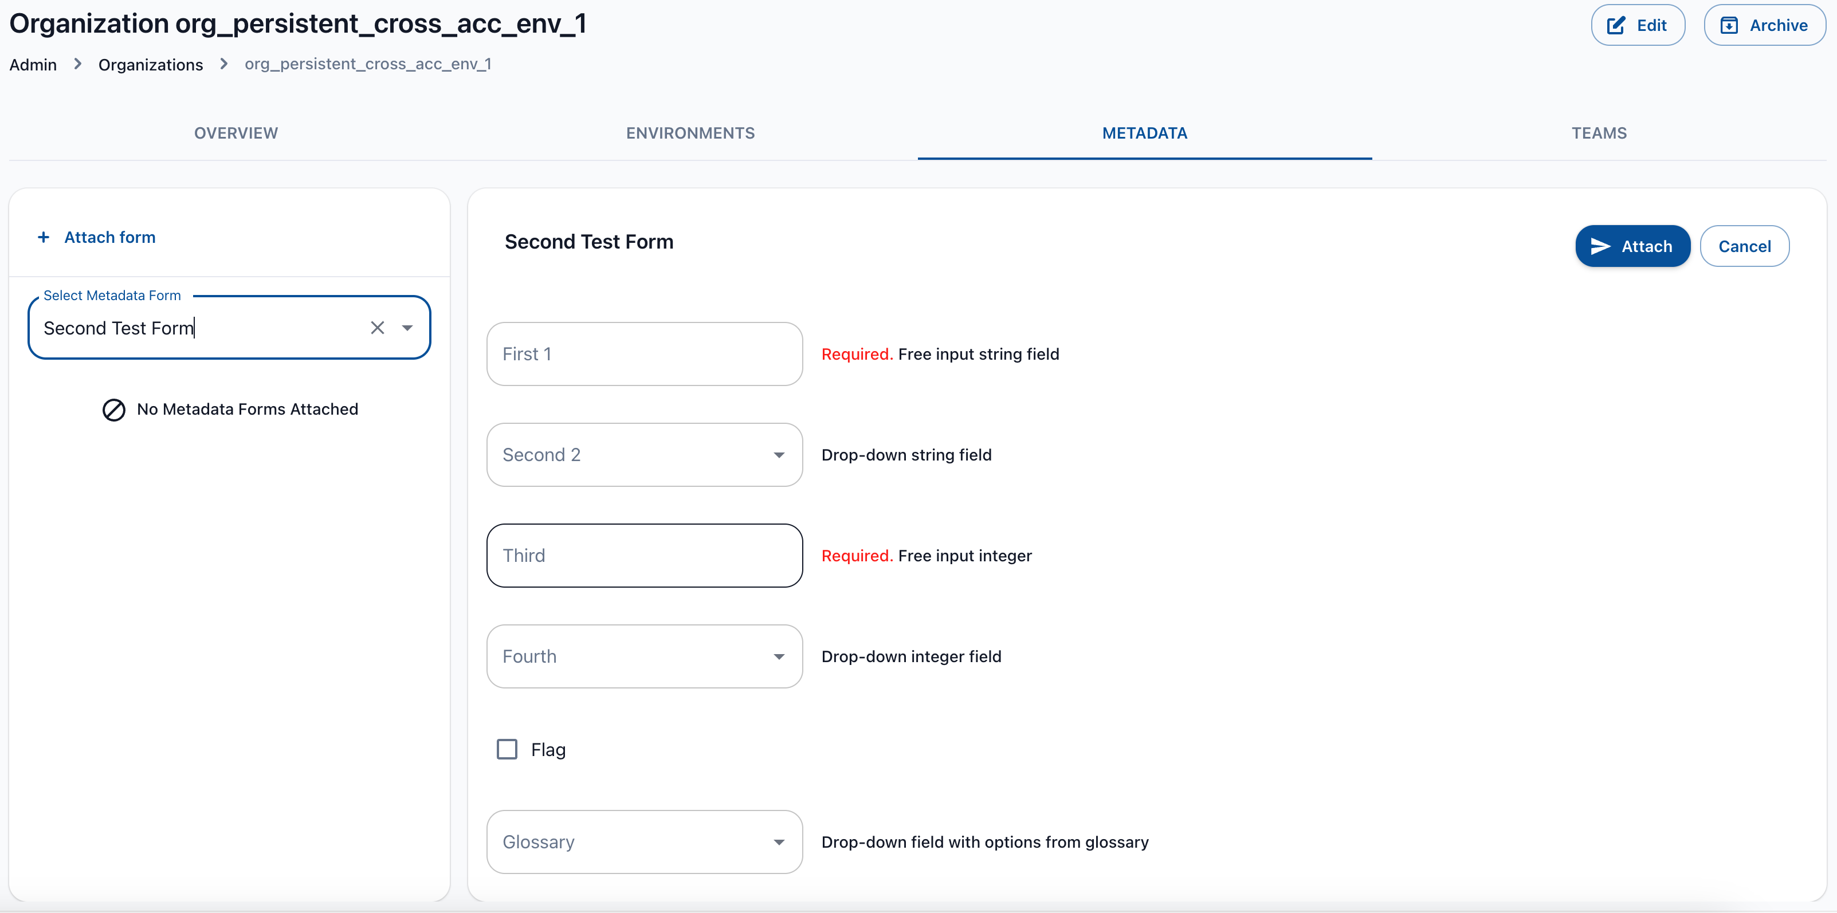
Task: Click the 'Required. Free input string field' description
Action: coord(940,354)
